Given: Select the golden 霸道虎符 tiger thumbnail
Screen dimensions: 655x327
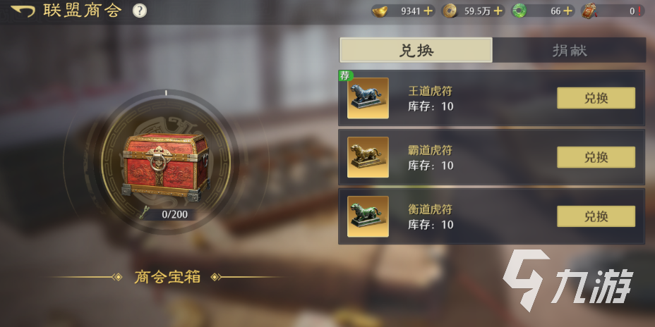Looking at the screenshot, I should click(x=368, y=157).
